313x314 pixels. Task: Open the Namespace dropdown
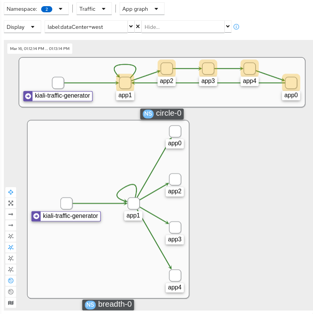point(60,8)
